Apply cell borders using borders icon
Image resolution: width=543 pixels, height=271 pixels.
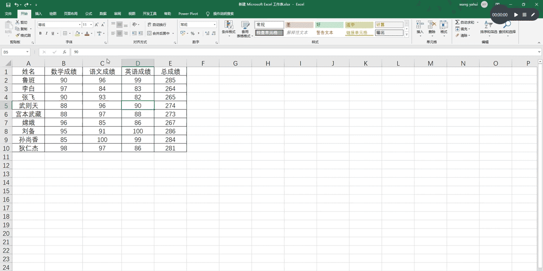click(65, 34)
